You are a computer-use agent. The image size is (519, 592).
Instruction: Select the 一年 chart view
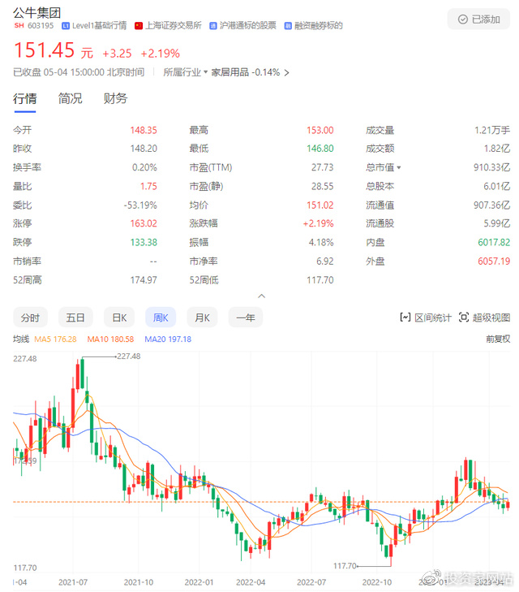pyautogui.click(x=246, y=318)
